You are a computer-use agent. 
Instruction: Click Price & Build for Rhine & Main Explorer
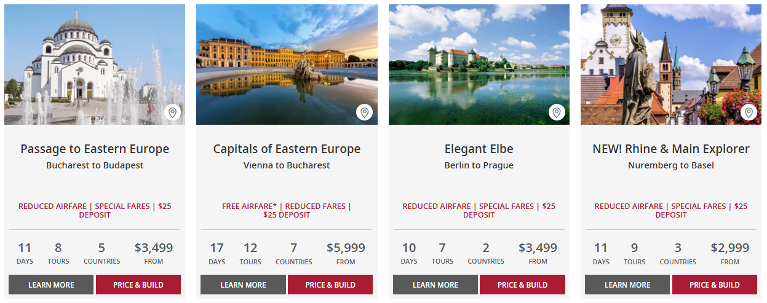(715, 285)
